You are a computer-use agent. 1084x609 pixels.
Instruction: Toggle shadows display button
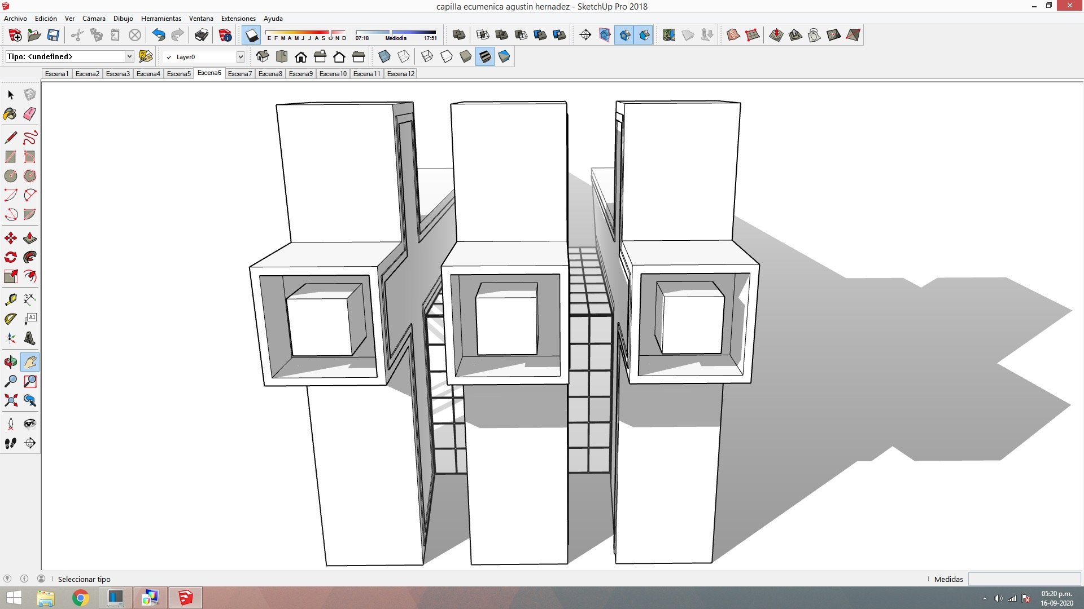251,36
